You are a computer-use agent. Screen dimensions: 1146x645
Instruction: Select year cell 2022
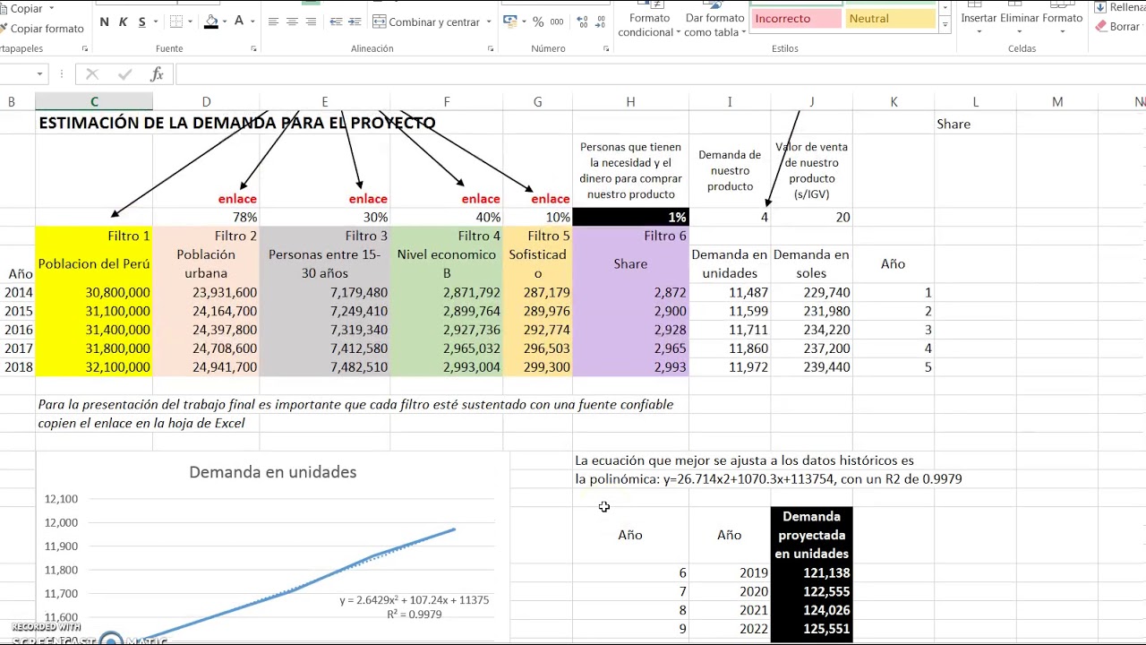730,629
